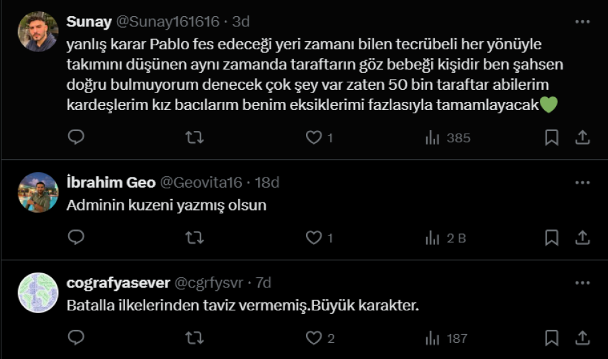This screenshot has height=359, width=608.
Task: Open Sunay's profile photo
Action: (38, 32)
